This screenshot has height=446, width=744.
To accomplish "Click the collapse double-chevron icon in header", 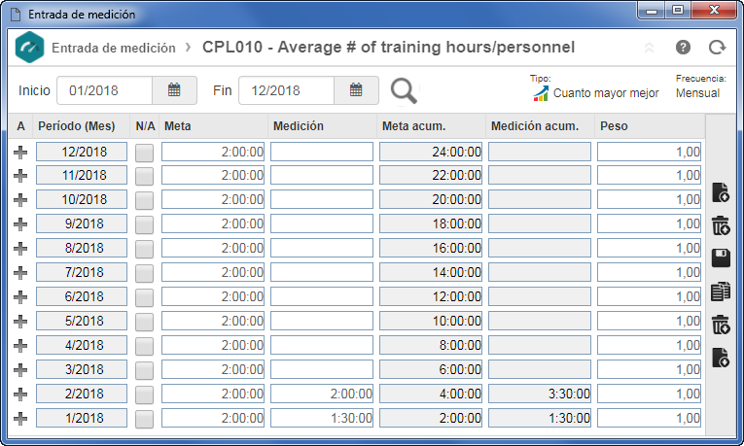I will [x=649, y=48].
